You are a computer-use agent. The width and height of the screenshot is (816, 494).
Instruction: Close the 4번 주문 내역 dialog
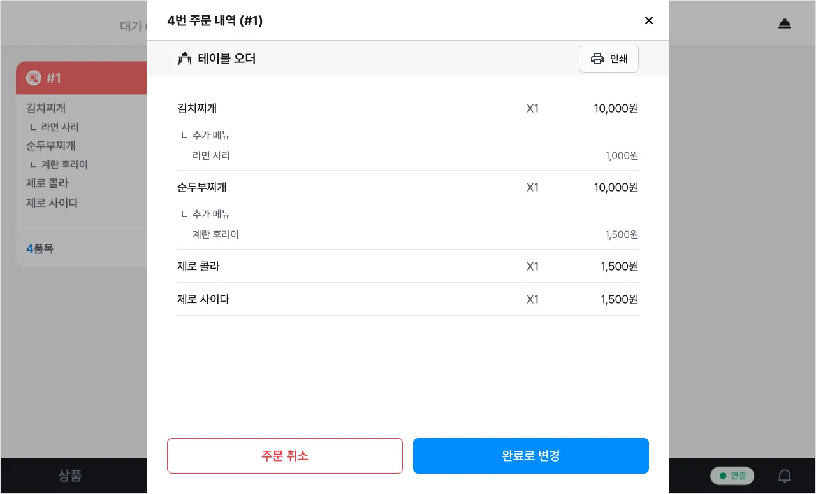pyautogui.click(x=649, y=20)
